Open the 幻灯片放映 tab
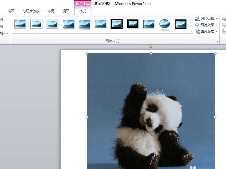This screenshot has width=226, height=169. [x=31, y=11]
